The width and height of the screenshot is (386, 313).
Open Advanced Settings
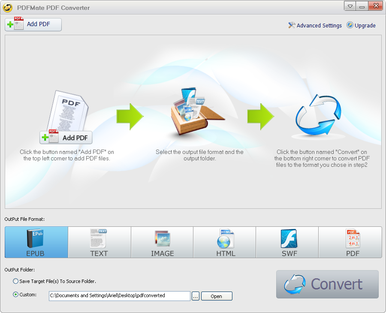pyautogui.click(x=315, y=25)
